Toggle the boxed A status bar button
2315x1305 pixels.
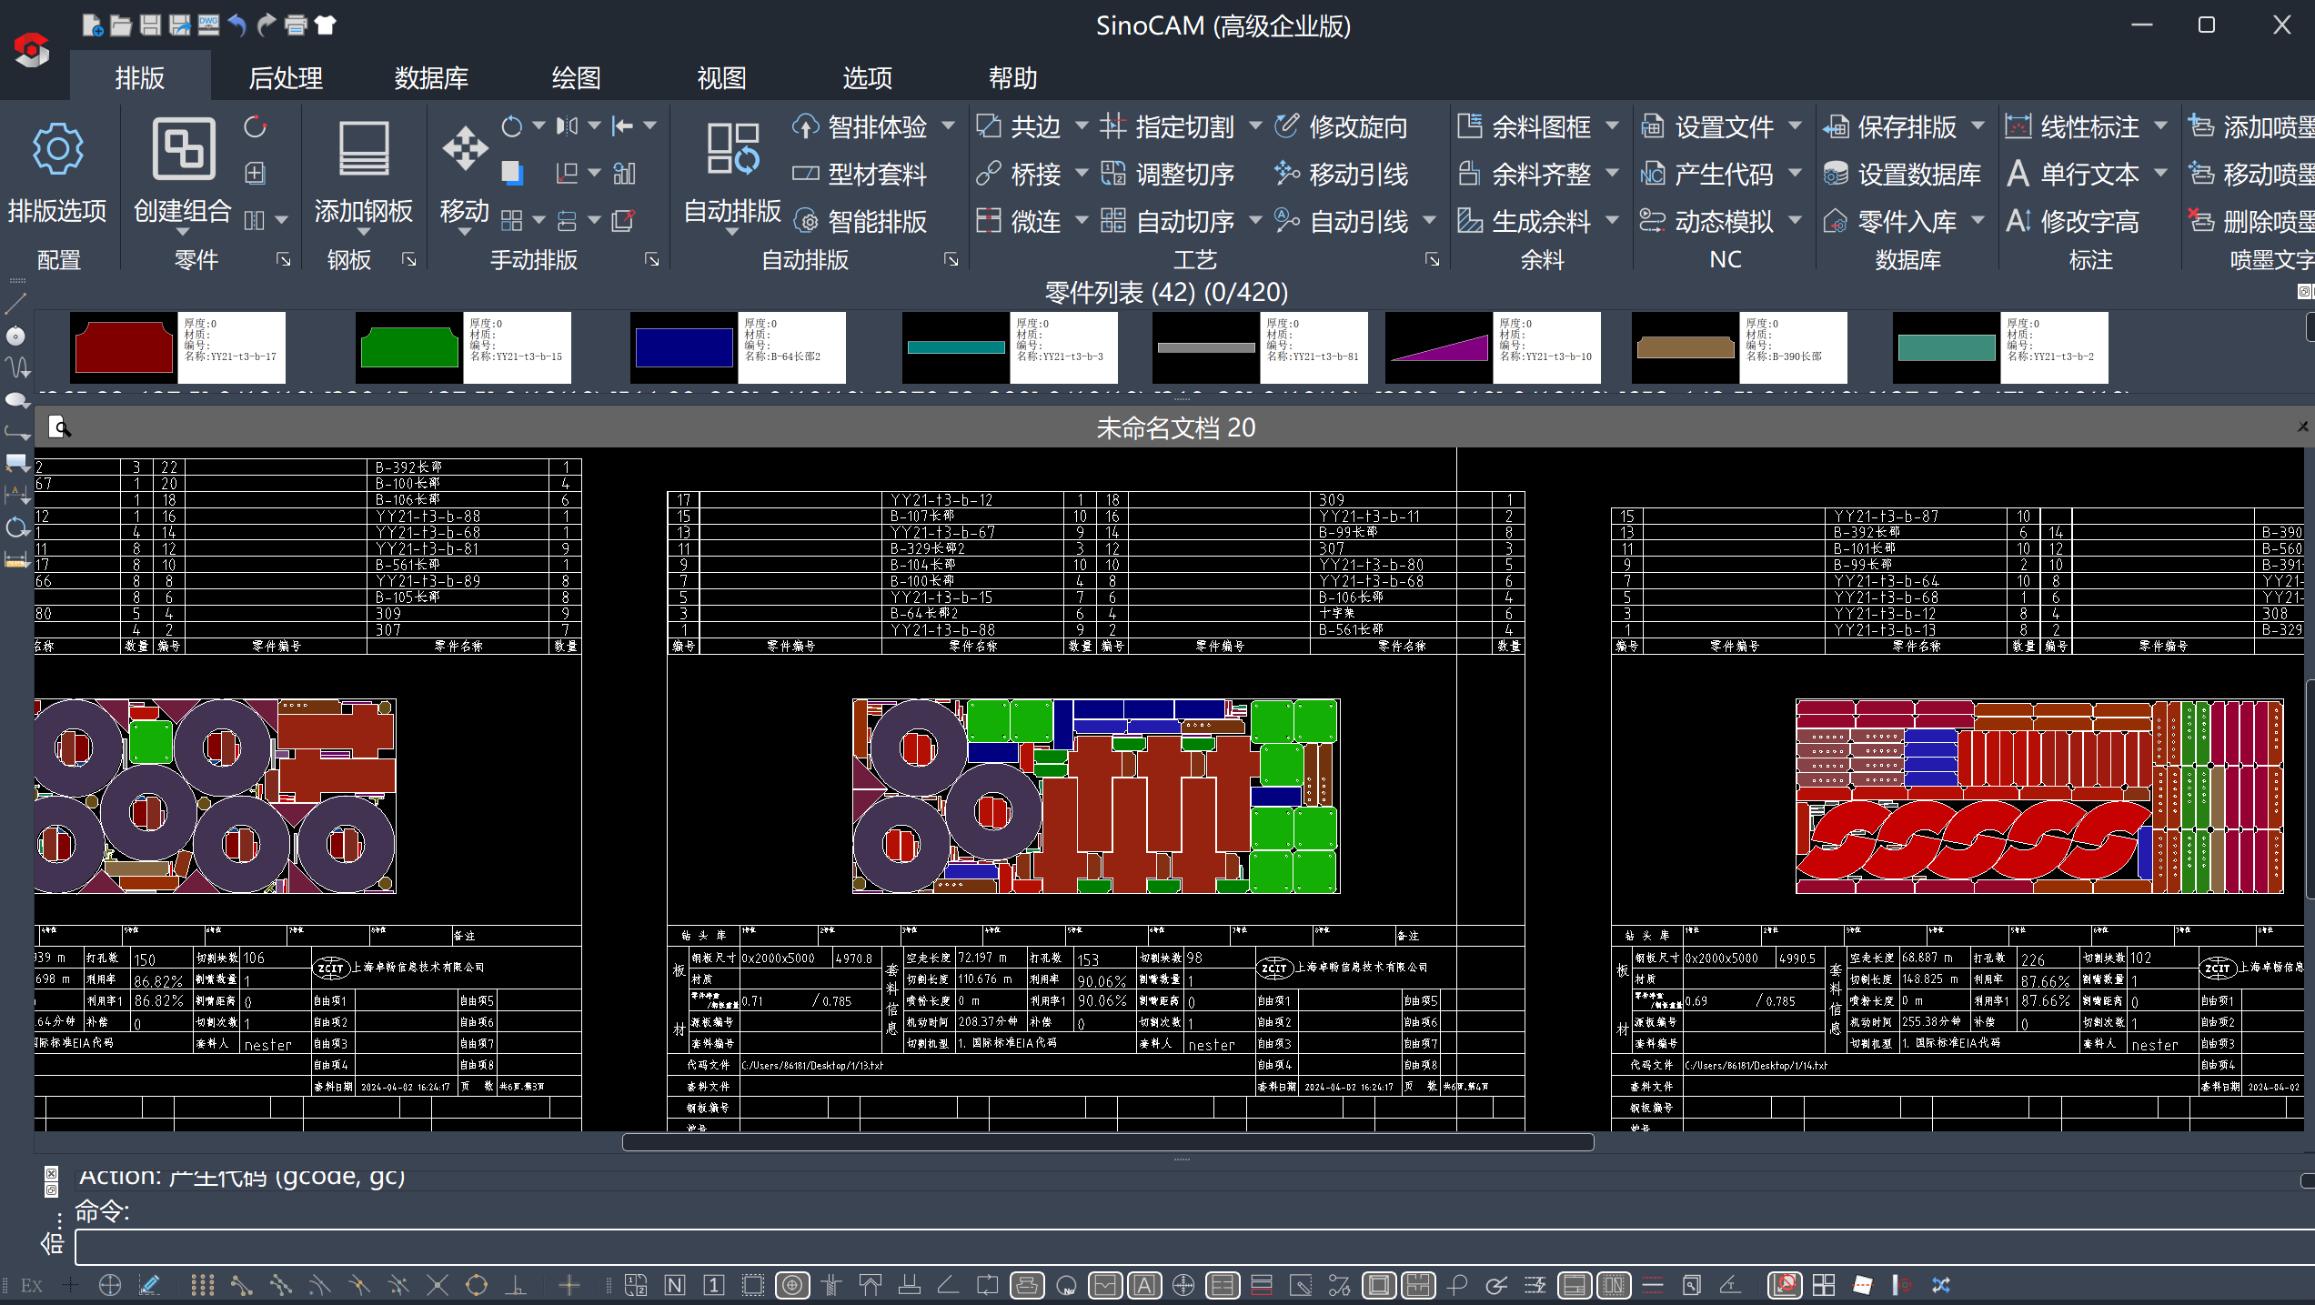[x=1143, y=1285]
